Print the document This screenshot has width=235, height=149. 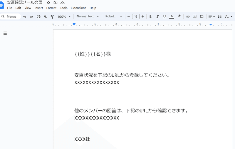click(38, 16)
